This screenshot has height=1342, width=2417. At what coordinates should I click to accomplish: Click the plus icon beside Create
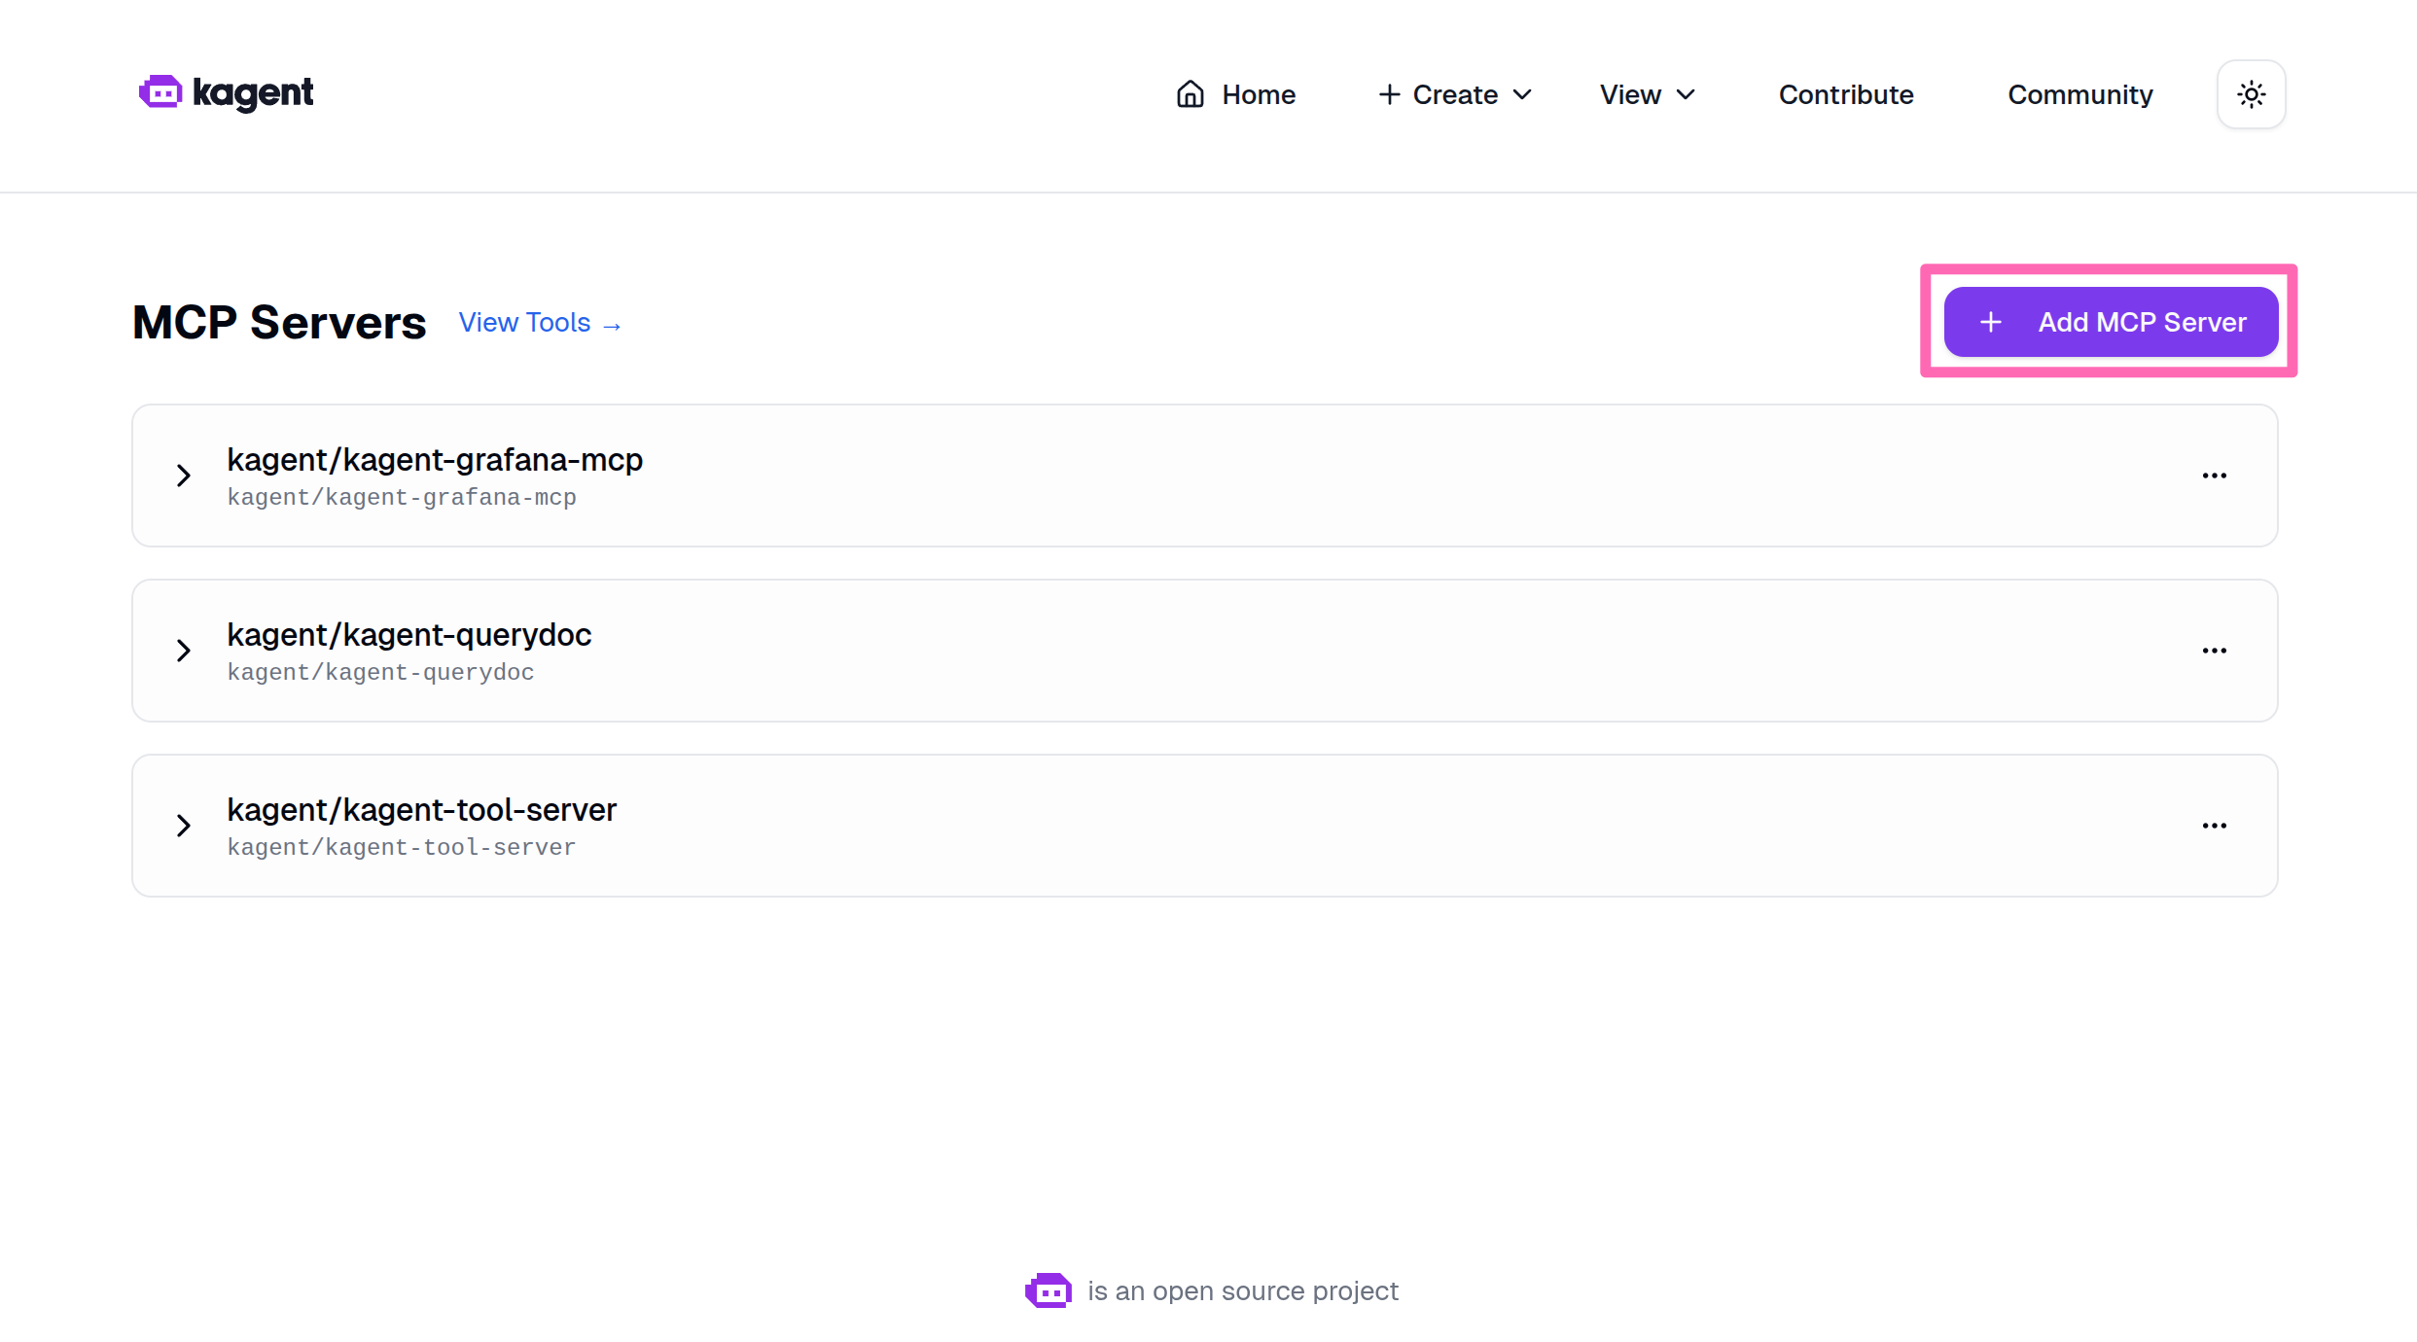click(1389, 94)
